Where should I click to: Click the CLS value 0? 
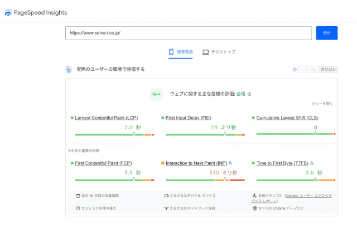(315, 128)
